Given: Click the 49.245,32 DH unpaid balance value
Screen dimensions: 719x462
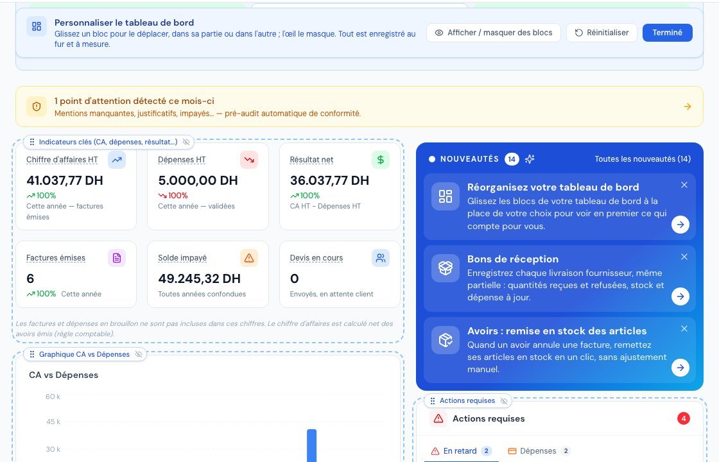Looking at the screenshot, I should click(x=200, y=278).
